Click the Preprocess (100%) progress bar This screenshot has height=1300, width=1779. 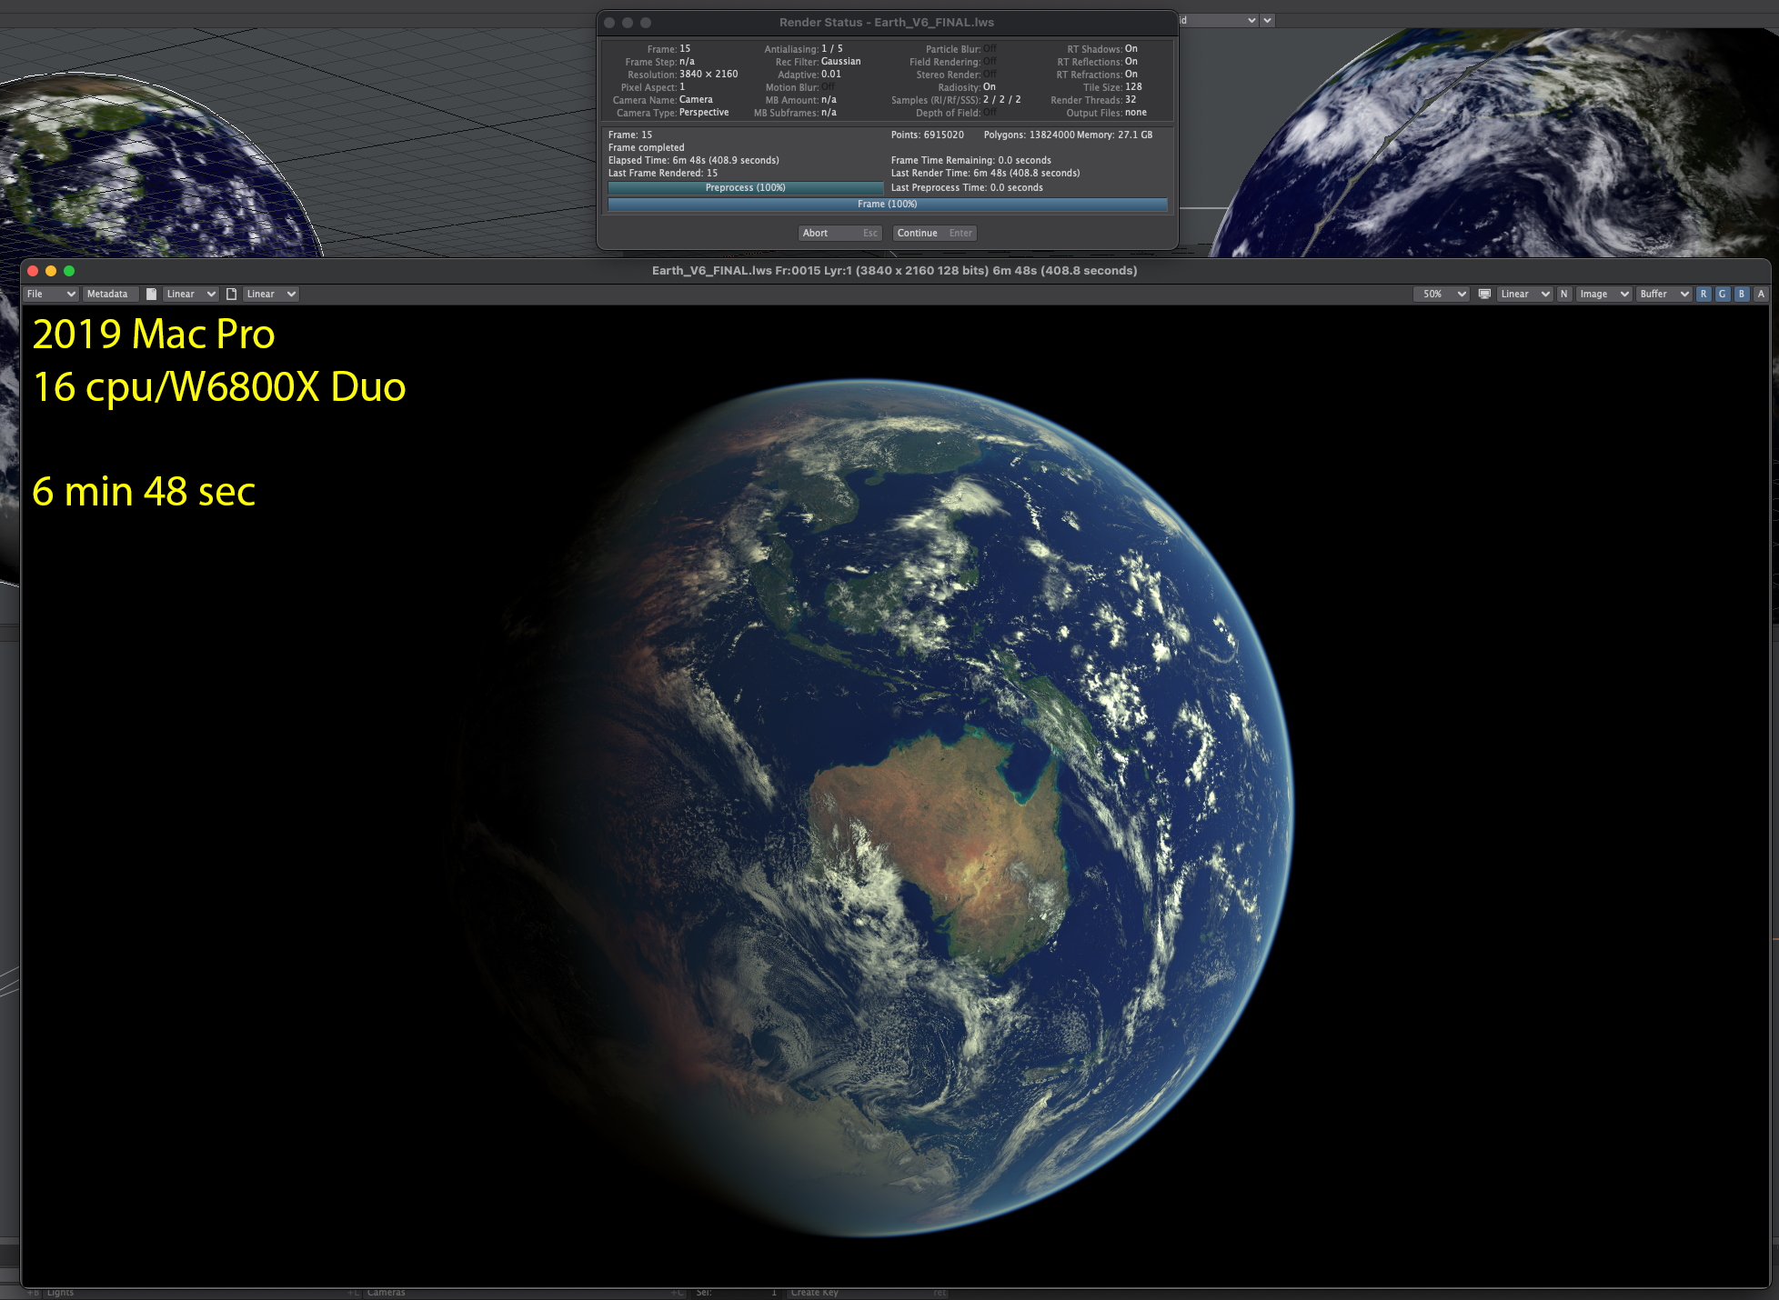click(745, 187)
